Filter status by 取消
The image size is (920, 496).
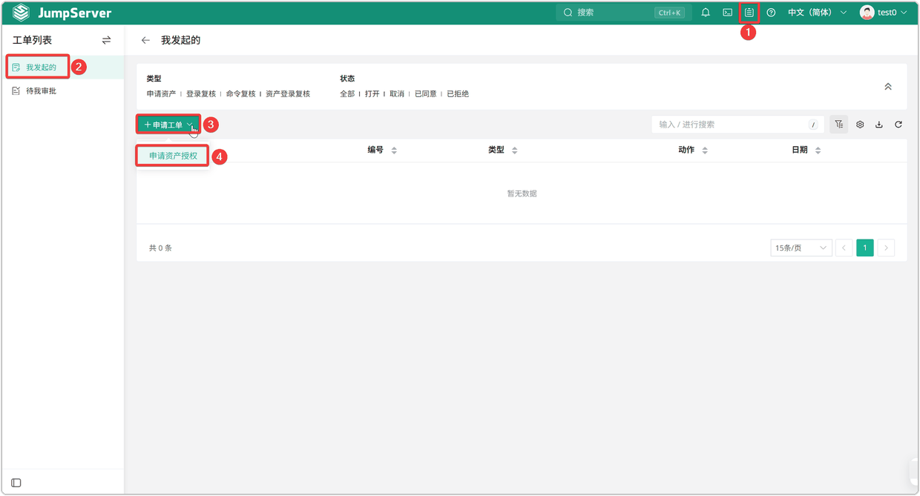tap(397, 94)
